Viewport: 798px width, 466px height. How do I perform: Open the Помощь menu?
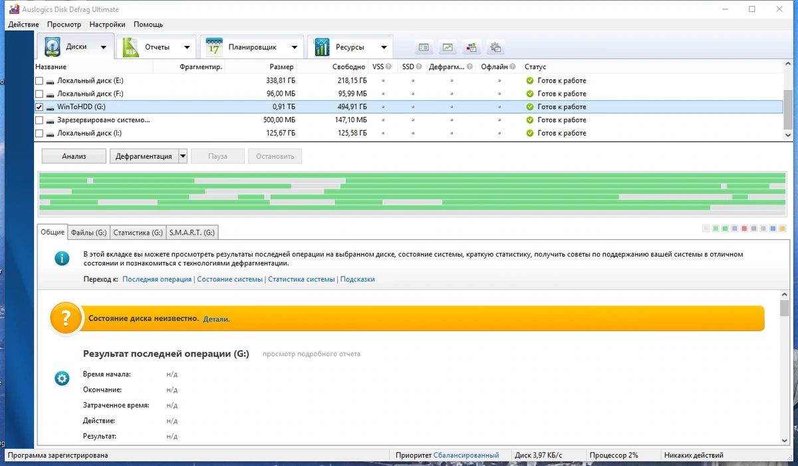[x=148, y=25]
